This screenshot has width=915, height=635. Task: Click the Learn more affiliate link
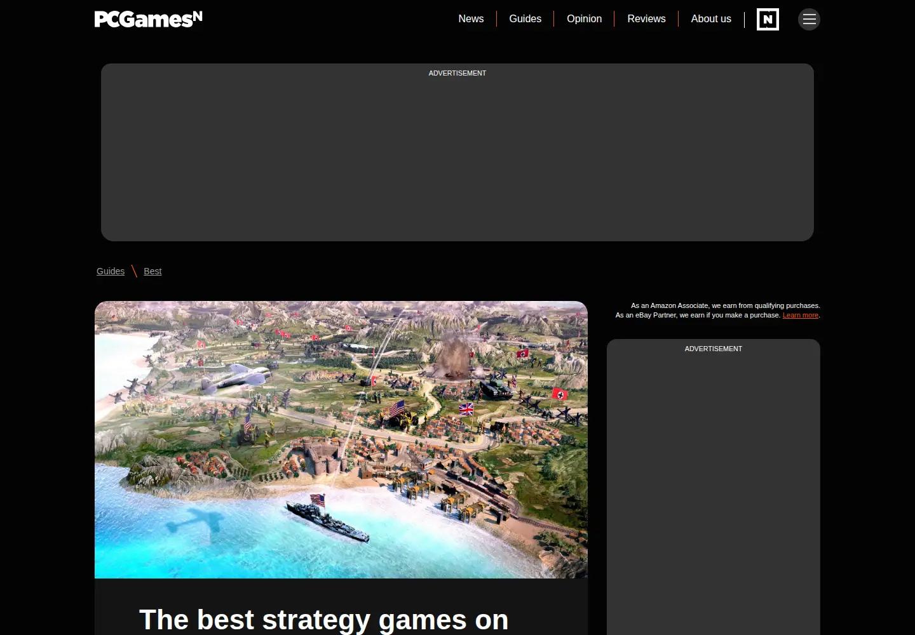tap(800, 315)
